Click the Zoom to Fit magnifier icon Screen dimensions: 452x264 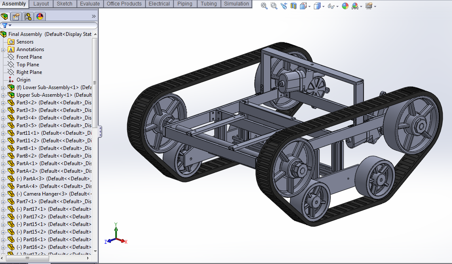[x=264, y=6]
